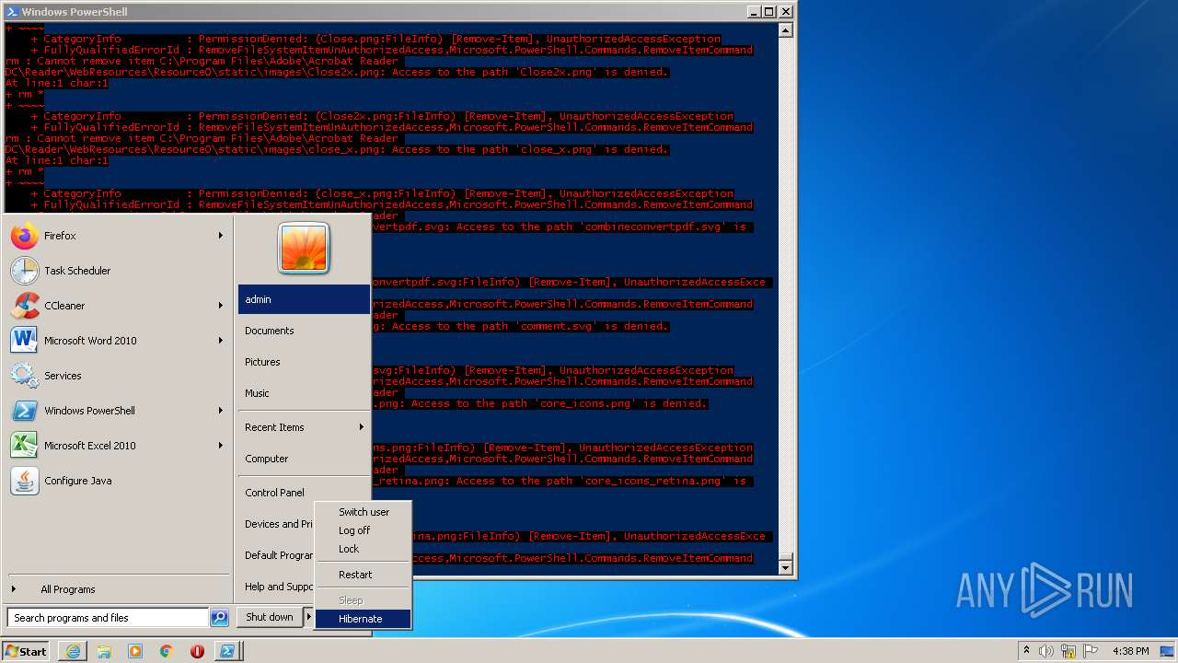Image resolution: width=1178 pixels, height=663 pixels.
Task: Show hidden tray icons arrow
Action: 1026,651
